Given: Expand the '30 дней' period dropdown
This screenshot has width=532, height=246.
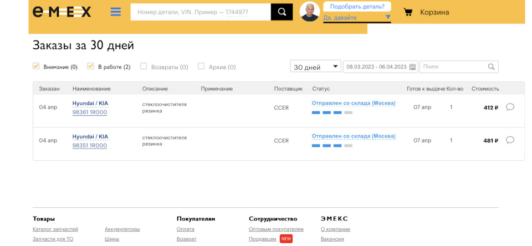Looking at the screenshot, I should coord(316,66).
